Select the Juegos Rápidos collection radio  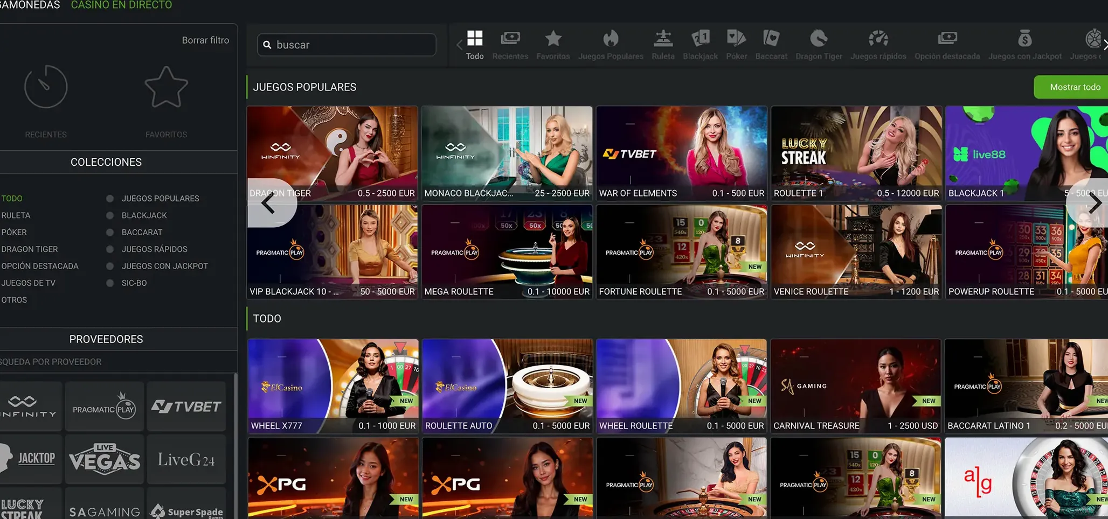coord(110,249)
